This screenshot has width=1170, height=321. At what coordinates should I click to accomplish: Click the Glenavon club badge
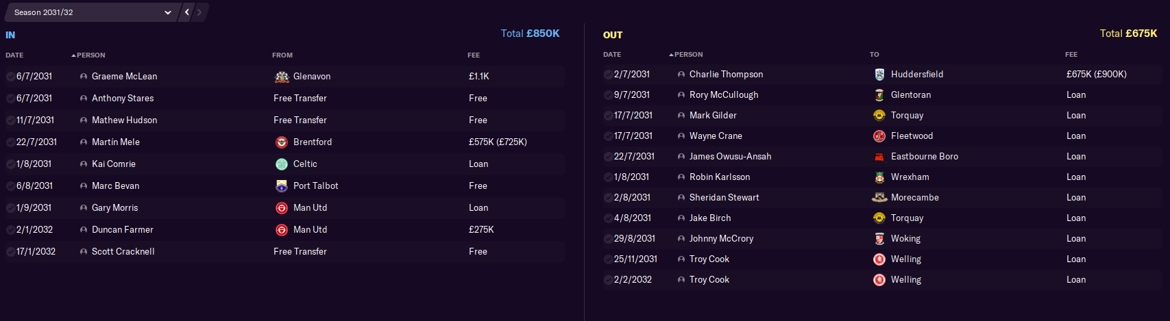(282, 77)
